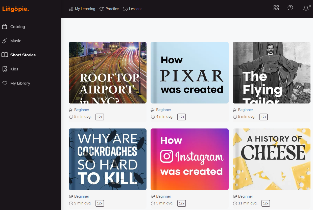Open Why Are Cockroaches So Hard to Kill

click(107, 159)
